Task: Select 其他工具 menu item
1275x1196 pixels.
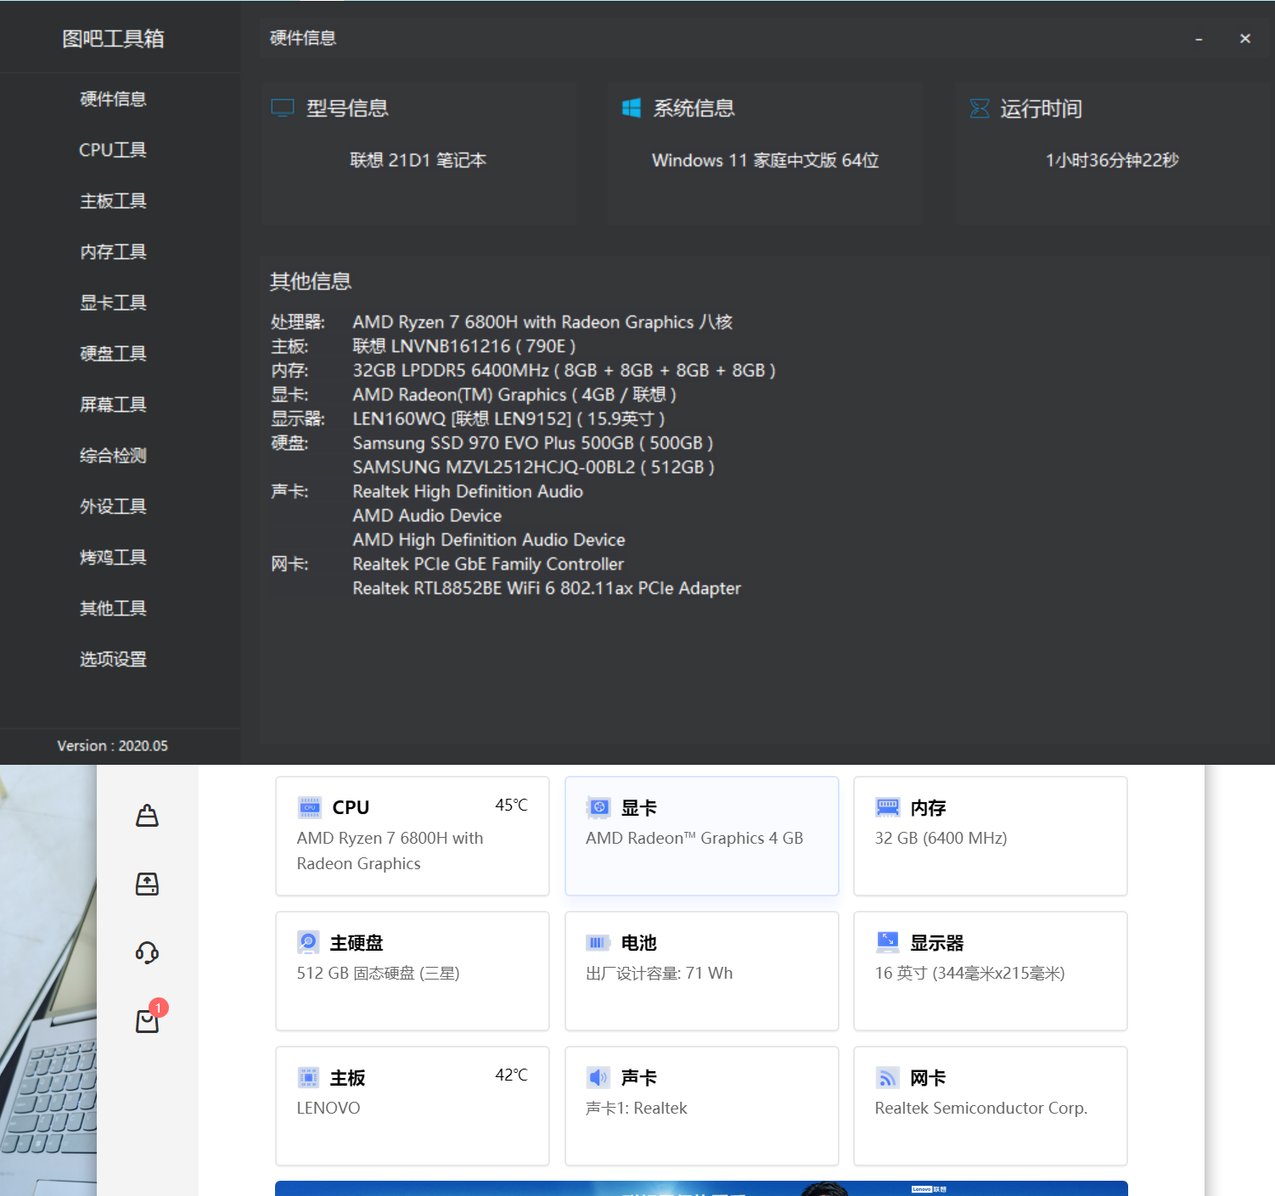Action: click(x=113, y=609)
